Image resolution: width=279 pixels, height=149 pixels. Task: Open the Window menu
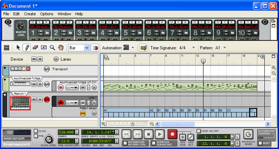pyautogui.click(x=64, y=14)
